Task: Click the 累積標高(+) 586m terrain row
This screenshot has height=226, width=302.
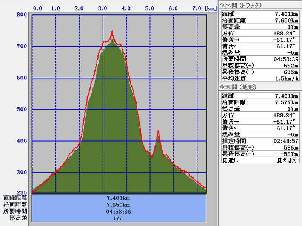Action: coord(260,147)
